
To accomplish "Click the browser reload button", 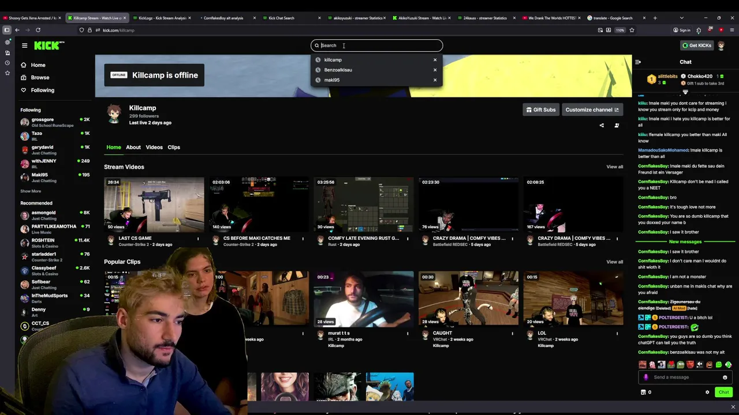I will (x=38, y=30).
